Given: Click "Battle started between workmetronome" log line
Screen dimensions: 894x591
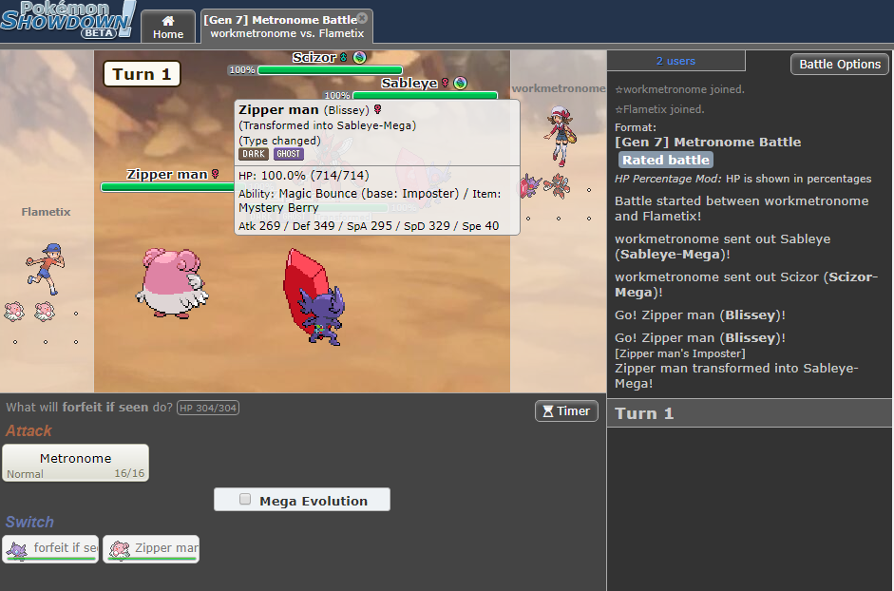Looking at the screenshot, I should pos(741,208).
